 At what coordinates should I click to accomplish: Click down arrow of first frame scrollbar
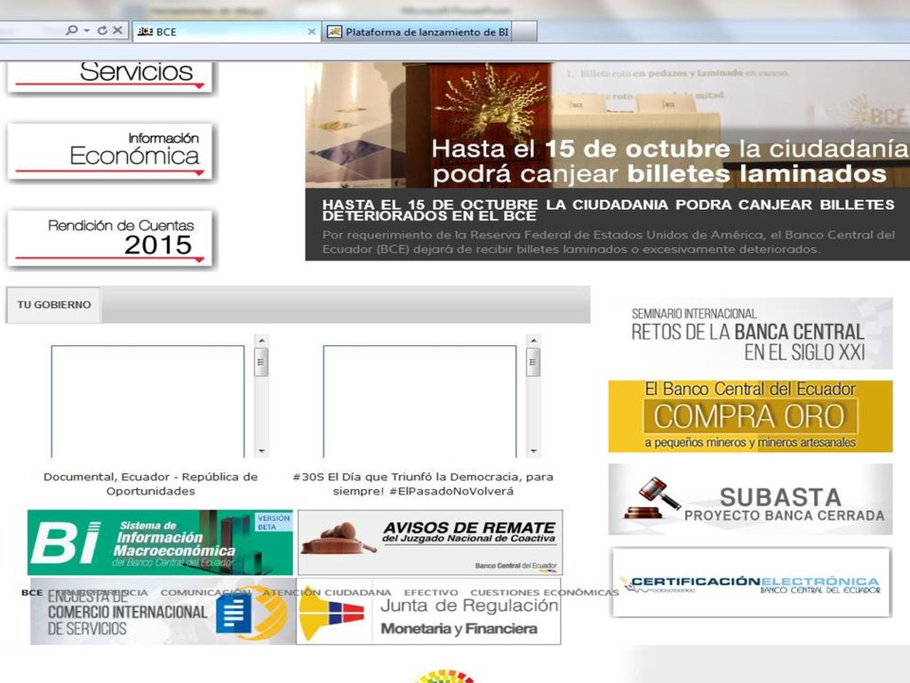[x=262, y=451]
